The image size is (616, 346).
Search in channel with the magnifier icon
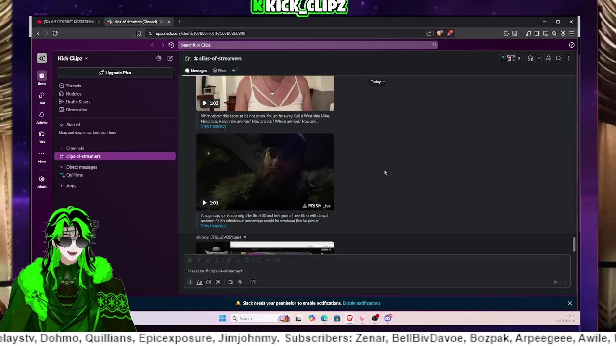pos(559,58)
